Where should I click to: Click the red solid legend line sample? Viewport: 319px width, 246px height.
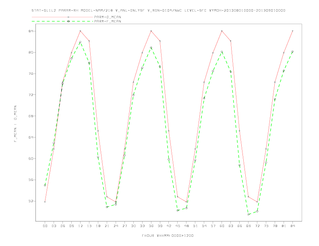point(62,17)
